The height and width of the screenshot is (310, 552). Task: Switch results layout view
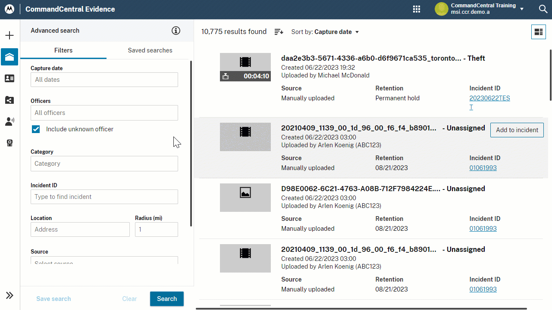click(x=538, y=32)
